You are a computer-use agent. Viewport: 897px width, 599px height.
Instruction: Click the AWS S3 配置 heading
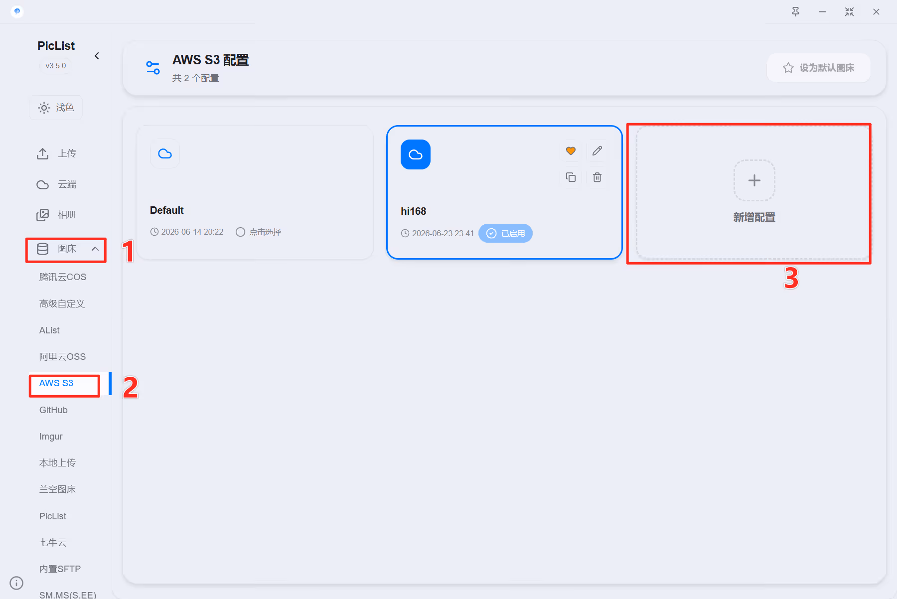point(211,60)
